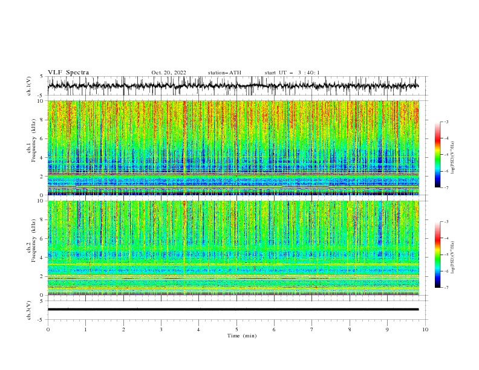Viewport: 479px width, 370px height.
Task: Click time axis tick label "8"
Action: [x=350, y=329]
